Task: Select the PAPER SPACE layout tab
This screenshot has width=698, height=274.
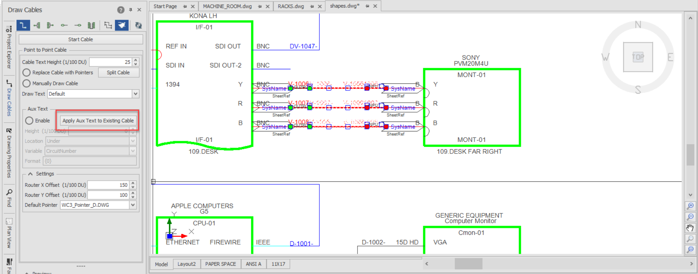Action: pyautogui.click(x=220, y=264)
